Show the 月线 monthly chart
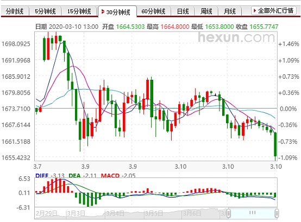The height and width of the screenshot is (222, 301). coord(230,11)
